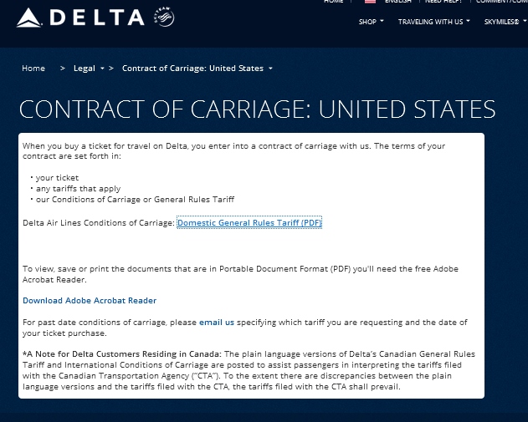The image size is (528, 422).
Task: Click Download Adobe Acrobat Reader link
Action: click(x=90, y=301)
